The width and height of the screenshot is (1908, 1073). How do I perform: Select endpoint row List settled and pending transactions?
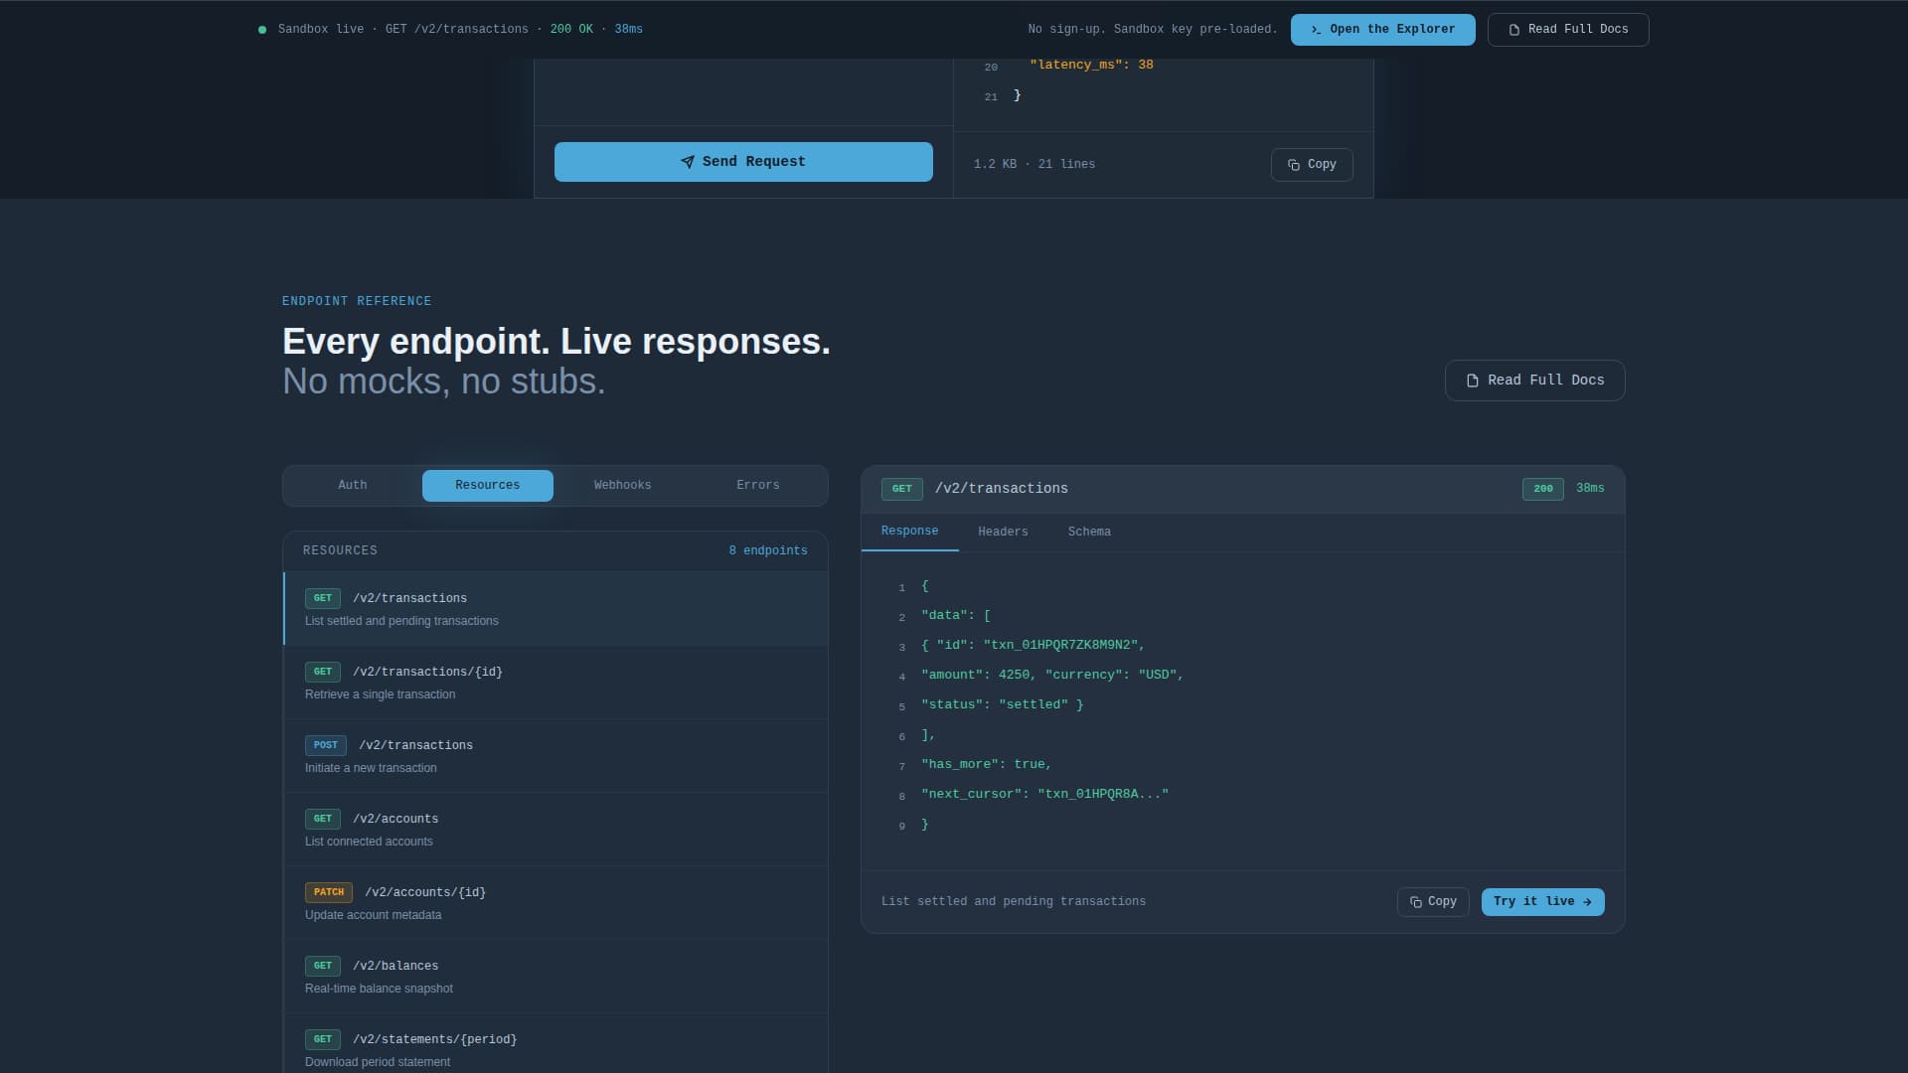556,609
